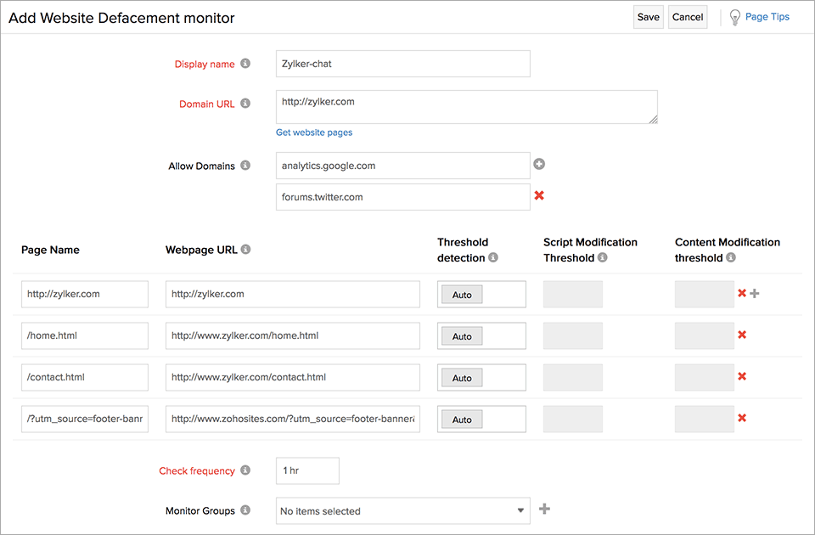This screenshot has height=535, width=815.
Task: Remove the forums.twitter.com domain entry
Action: [x=539, y=196]
